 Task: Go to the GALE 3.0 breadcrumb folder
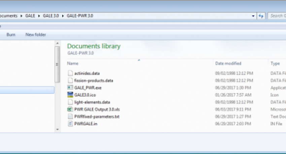point(51,16)
